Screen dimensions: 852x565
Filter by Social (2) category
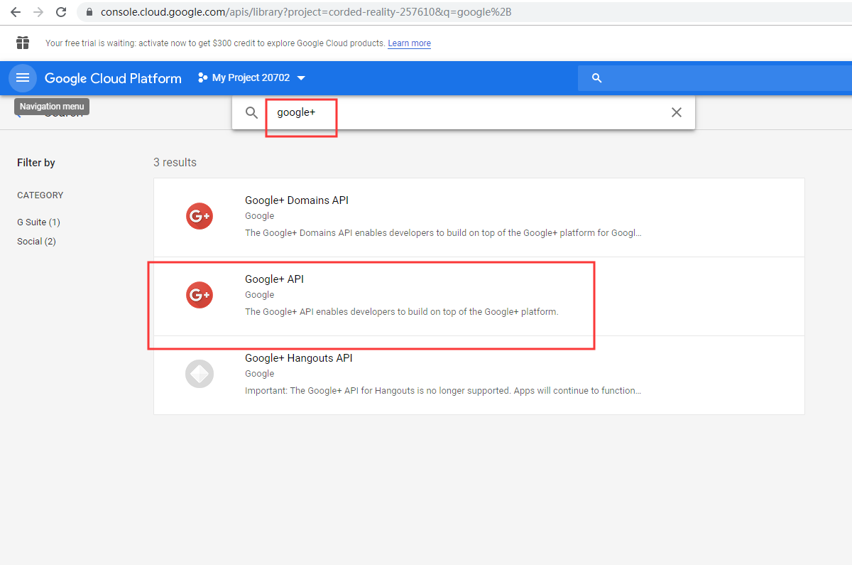[x=36, y=242]
